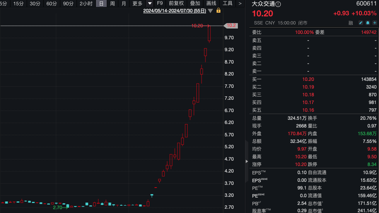Select the 60分 timeframe tab
The width and height of the screenshot is (379, 213).
point(51,3)
